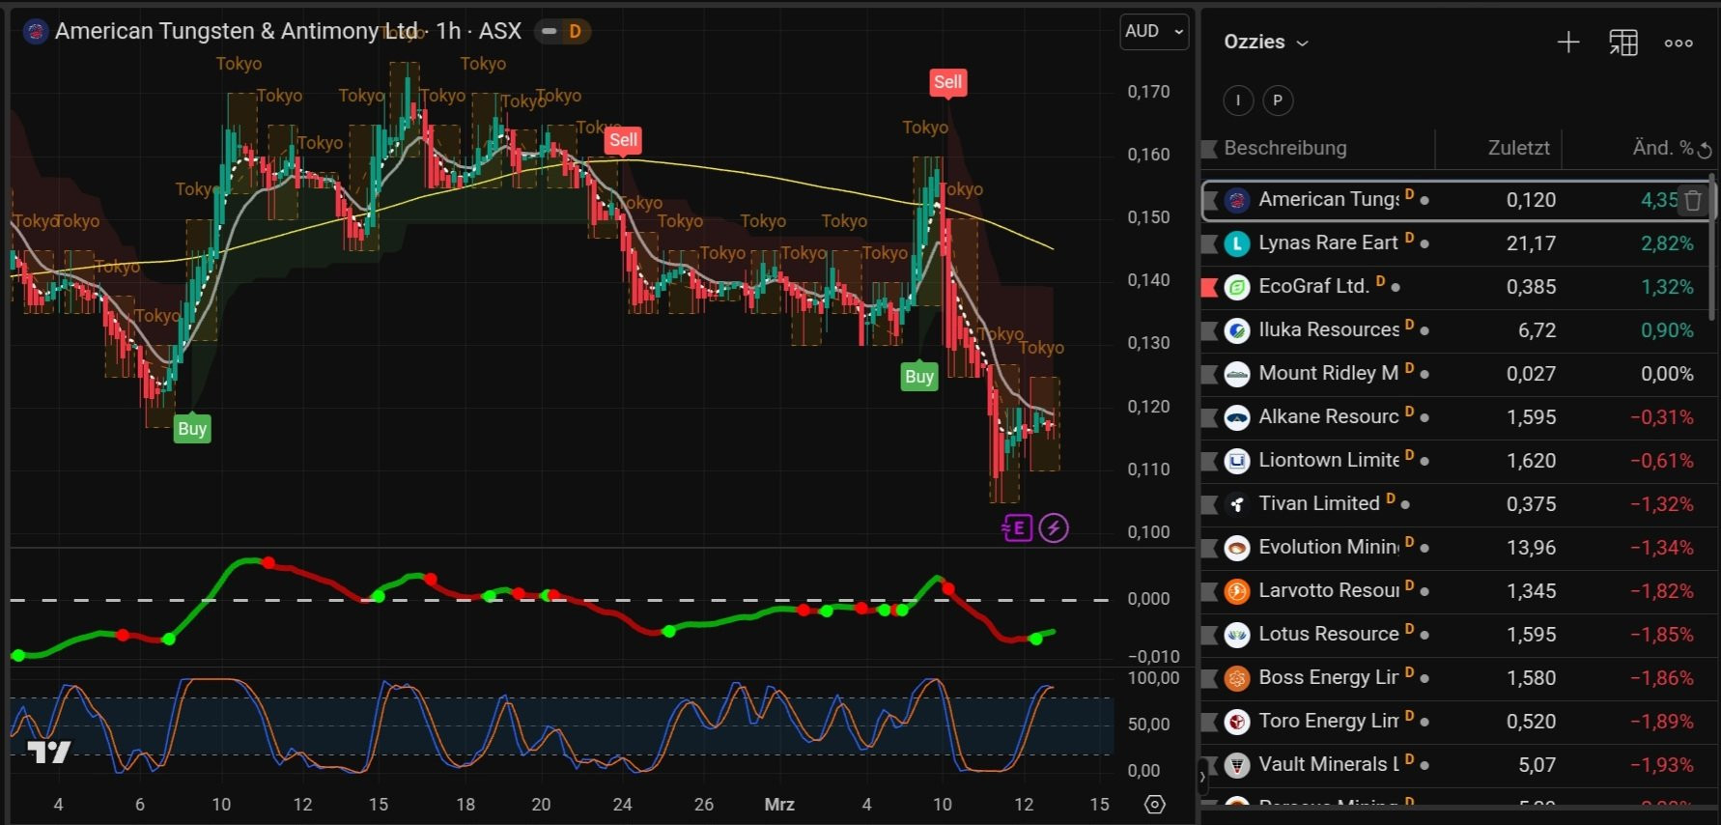
Task: Click the purple lightning bolt icon
Action: tap(1054, 528)
